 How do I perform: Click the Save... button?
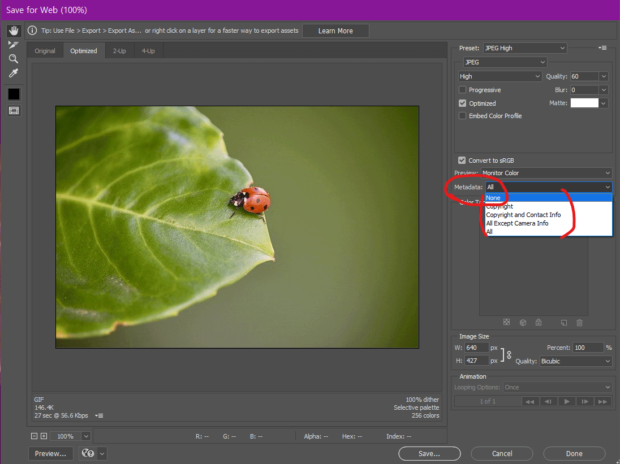coord(429,453)
